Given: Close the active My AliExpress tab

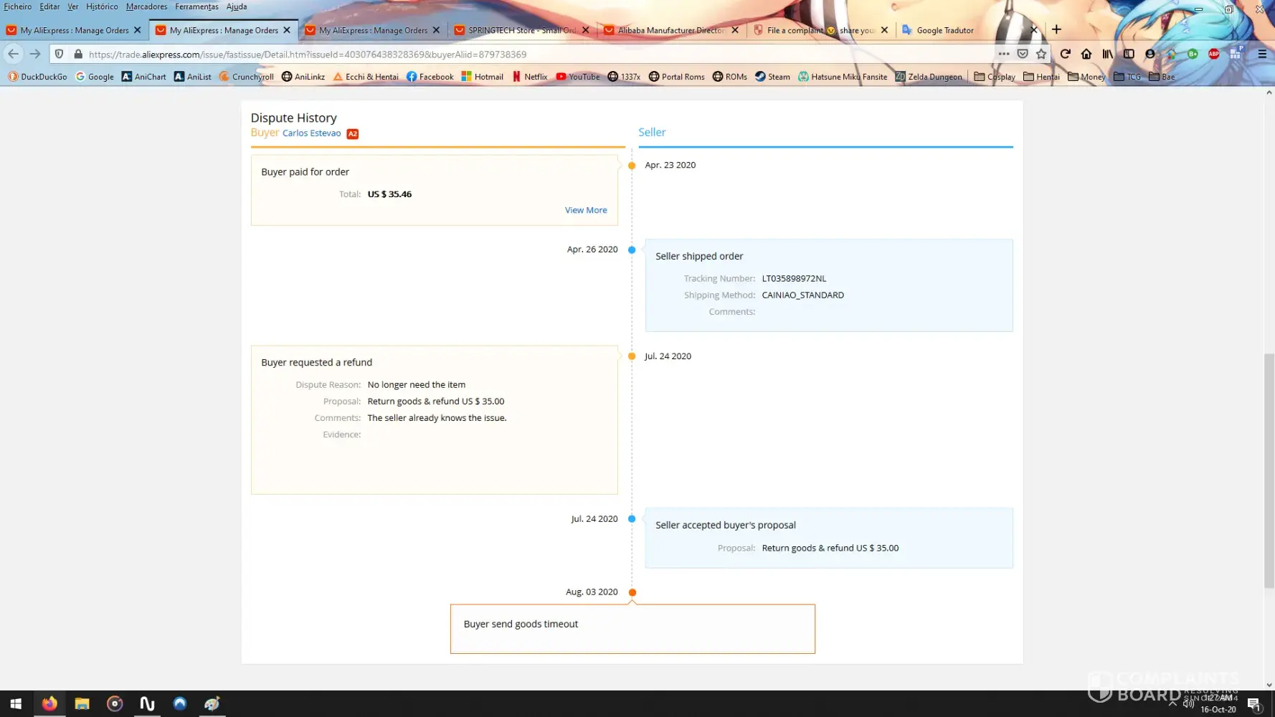Looking at the screenshot, I should 287,30.
